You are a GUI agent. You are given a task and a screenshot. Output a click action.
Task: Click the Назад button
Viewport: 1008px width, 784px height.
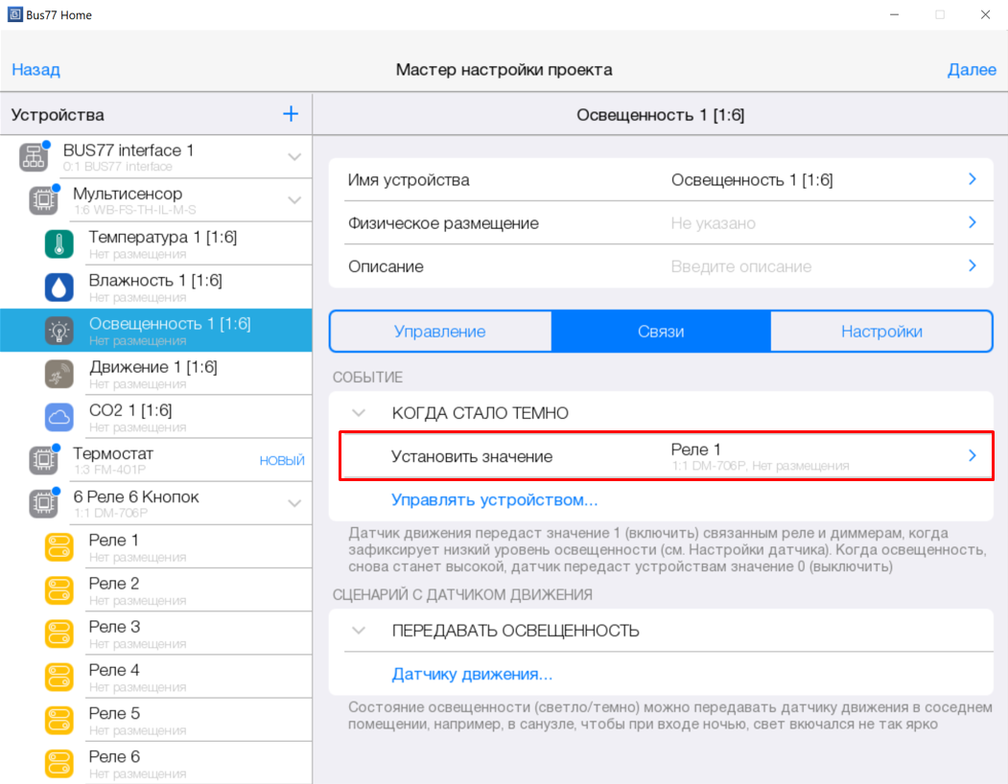[x=35, y=70]
